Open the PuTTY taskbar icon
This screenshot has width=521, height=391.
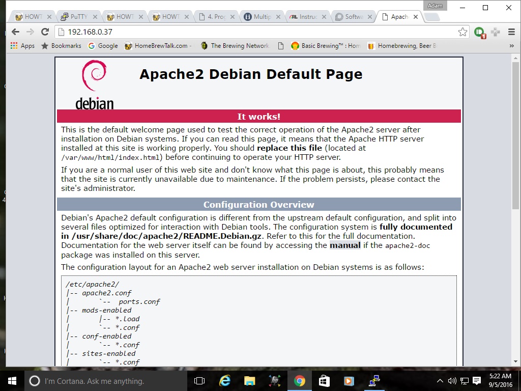point(374,381)
